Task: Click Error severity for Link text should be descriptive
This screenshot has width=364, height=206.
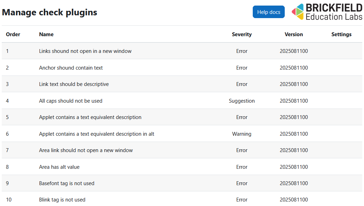Action: (x=242, y=84)
